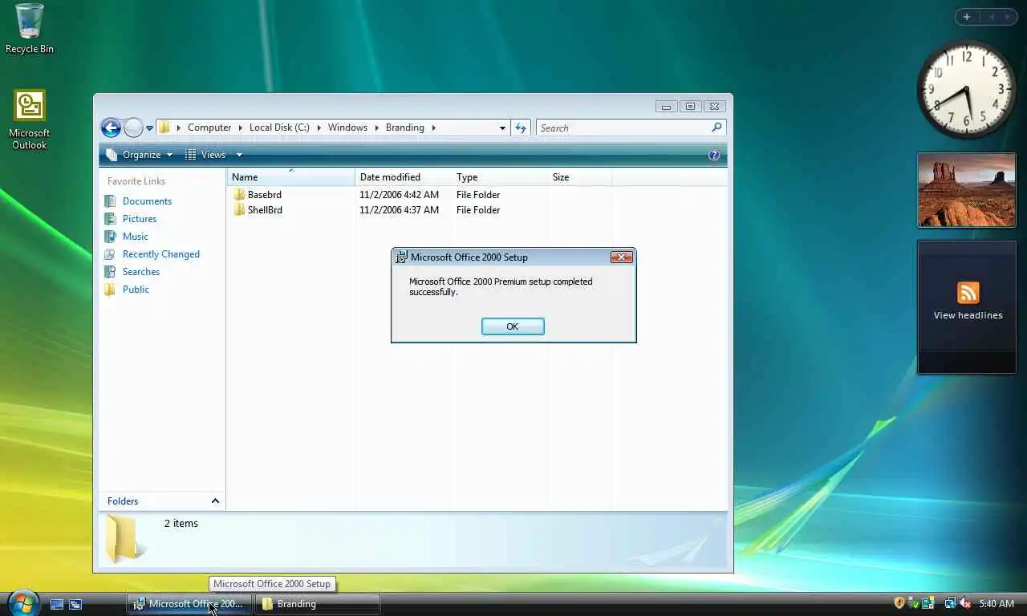Sort by Date modified column
The image size is (1027, 616).
[x=404, y=177]
